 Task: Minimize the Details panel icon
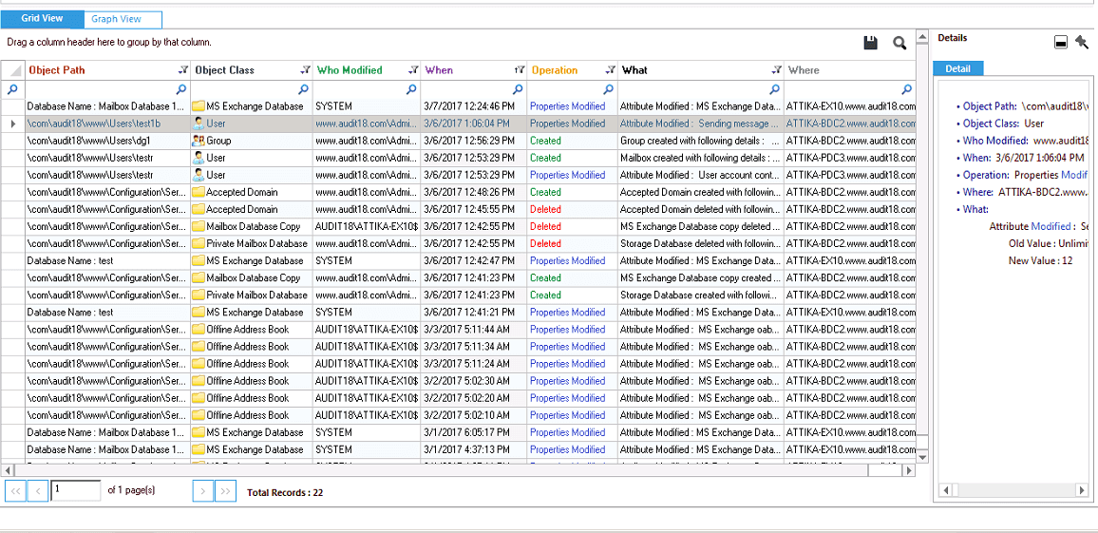tap(1061, 43)
